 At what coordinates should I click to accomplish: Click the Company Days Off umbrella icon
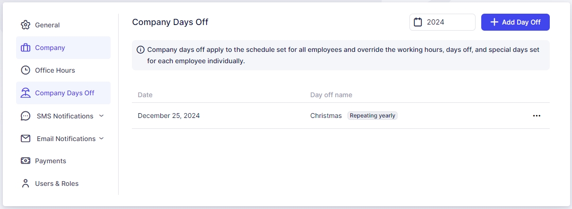(x=26, y=93)
